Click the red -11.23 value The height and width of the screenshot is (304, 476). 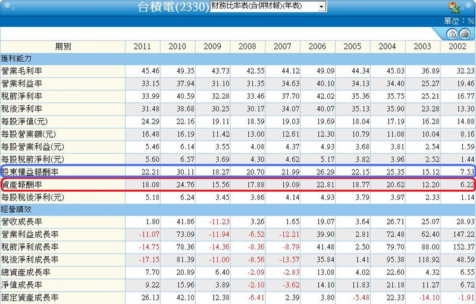219,222
